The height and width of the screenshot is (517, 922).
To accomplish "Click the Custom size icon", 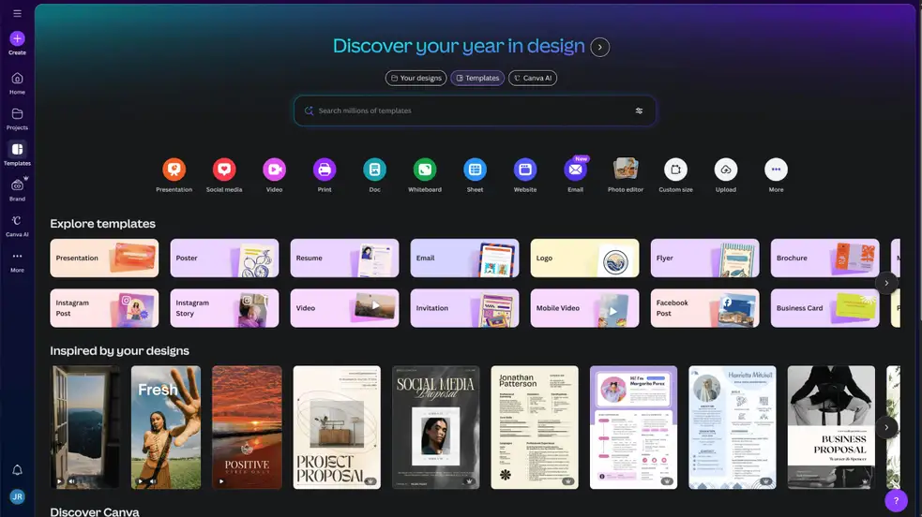I will pyautogui.click(x=675, y=170).
